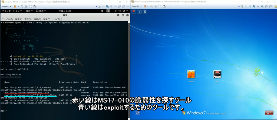Image resolution: width=277 pixels, height=120 pixels.
Task: Expand the Kali system menu arrow
Action: tap(127, 11)
